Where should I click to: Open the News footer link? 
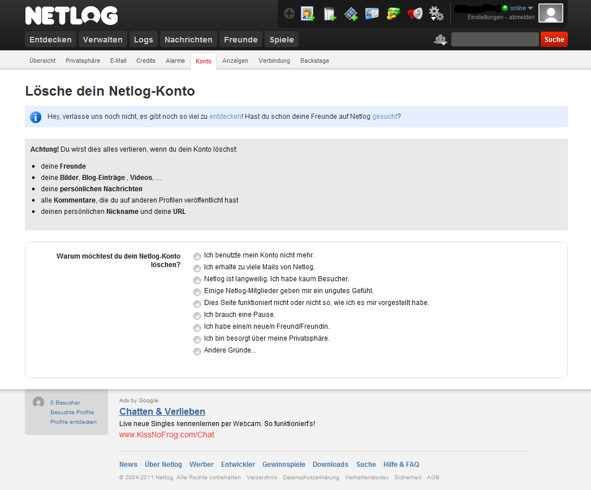click(x=128, y=465)
